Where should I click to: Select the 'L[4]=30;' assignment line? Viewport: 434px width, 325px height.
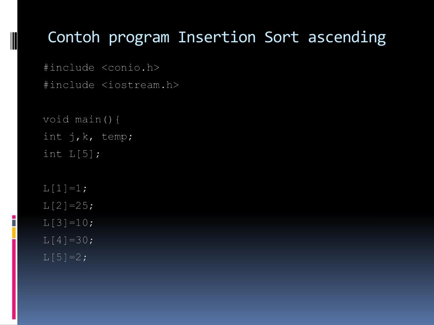click(x=68, y=240)
